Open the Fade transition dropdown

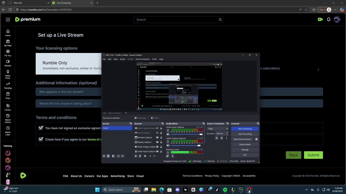tap(218, 129)
